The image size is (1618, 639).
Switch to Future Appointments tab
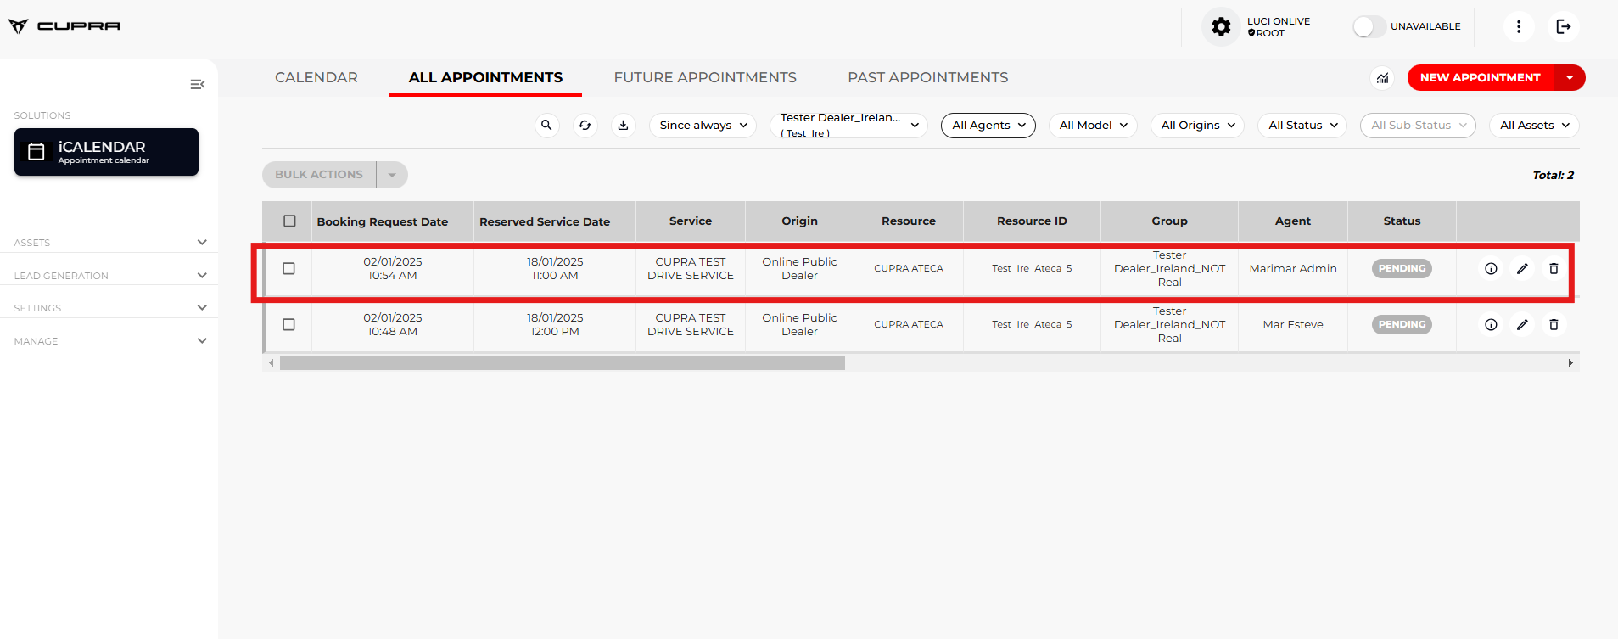click(x=704, y=78)
